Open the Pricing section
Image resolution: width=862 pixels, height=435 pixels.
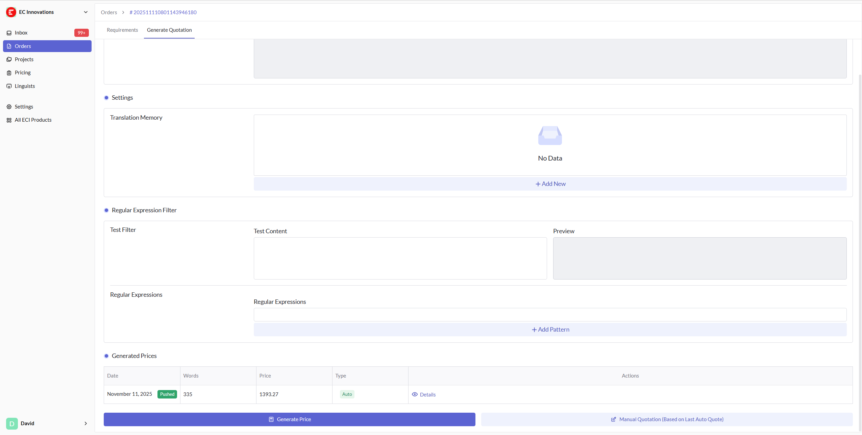[23, 73]
